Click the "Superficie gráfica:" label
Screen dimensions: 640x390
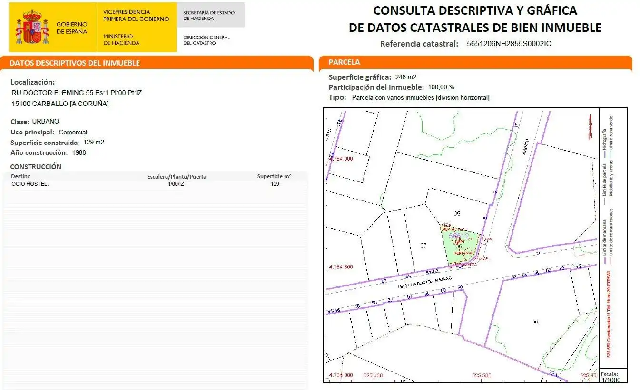pyautogui.click(x=360, y=77)
